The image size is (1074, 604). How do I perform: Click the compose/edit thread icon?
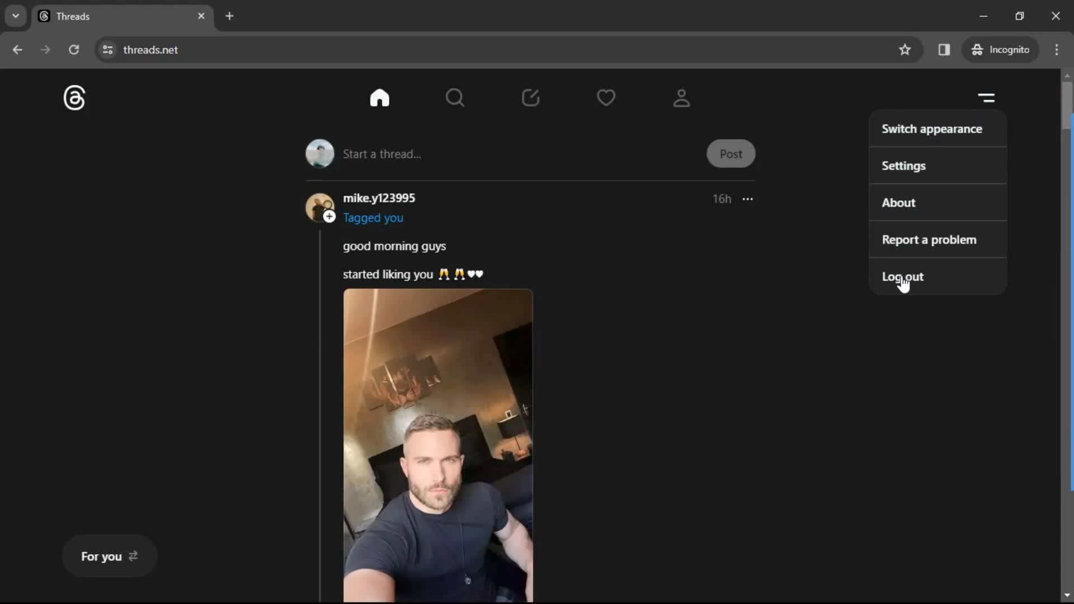(x=530, y=97)
